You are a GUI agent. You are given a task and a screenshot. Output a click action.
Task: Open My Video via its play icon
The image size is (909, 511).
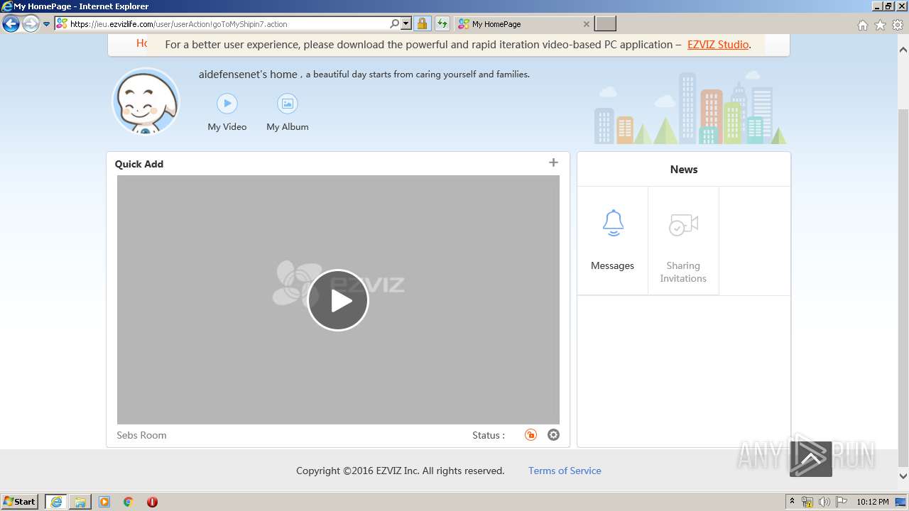(x=227, y=104)
